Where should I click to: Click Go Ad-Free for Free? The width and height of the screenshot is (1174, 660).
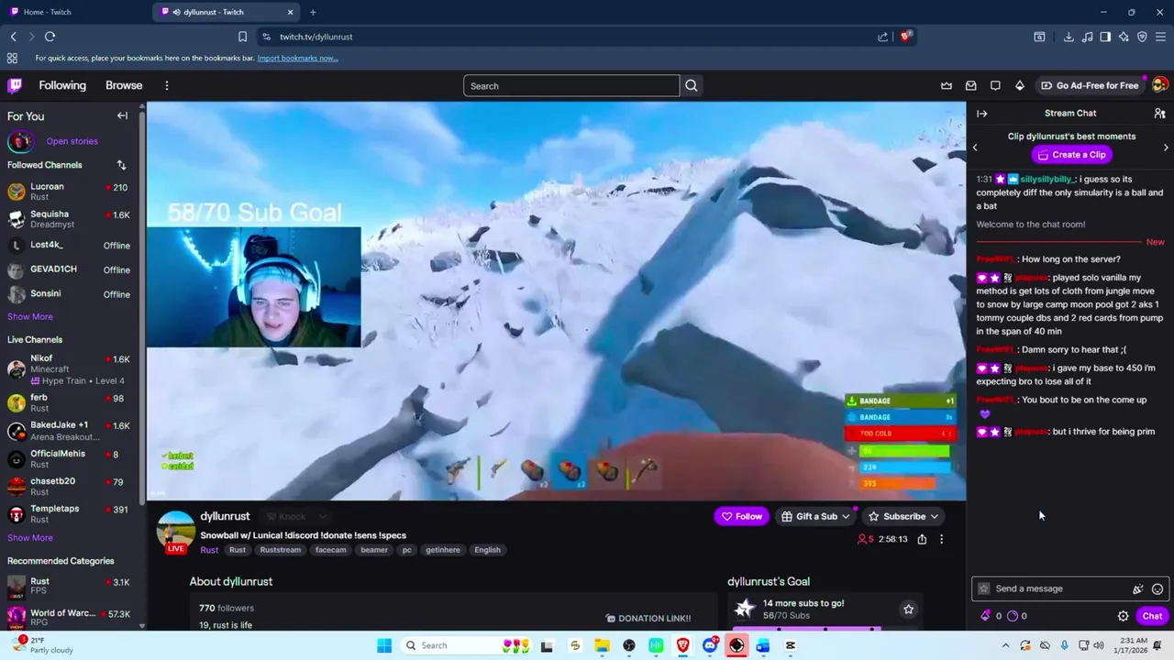1089,85
